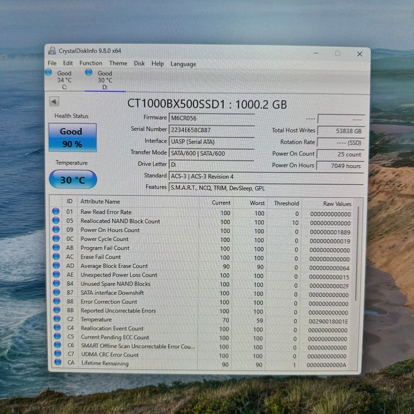
Task: Click the Interface field UASP (Serial ATA)
Action: pos(211,142)
